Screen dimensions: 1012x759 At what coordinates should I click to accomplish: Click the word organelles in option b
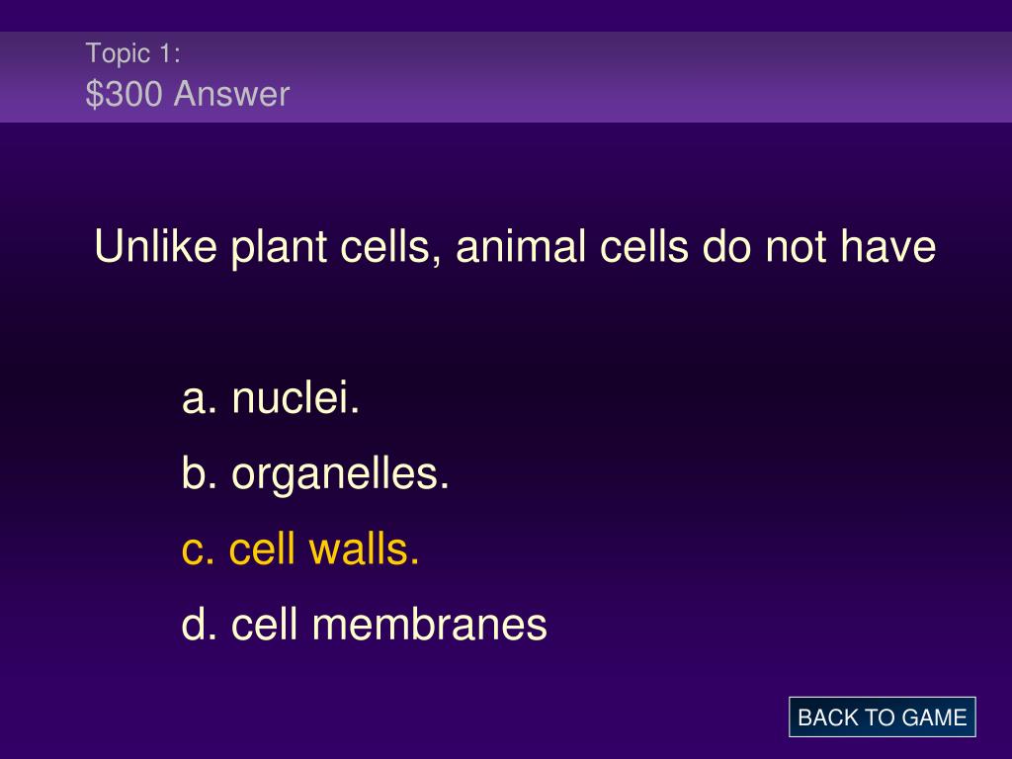[x=340, y=473]
